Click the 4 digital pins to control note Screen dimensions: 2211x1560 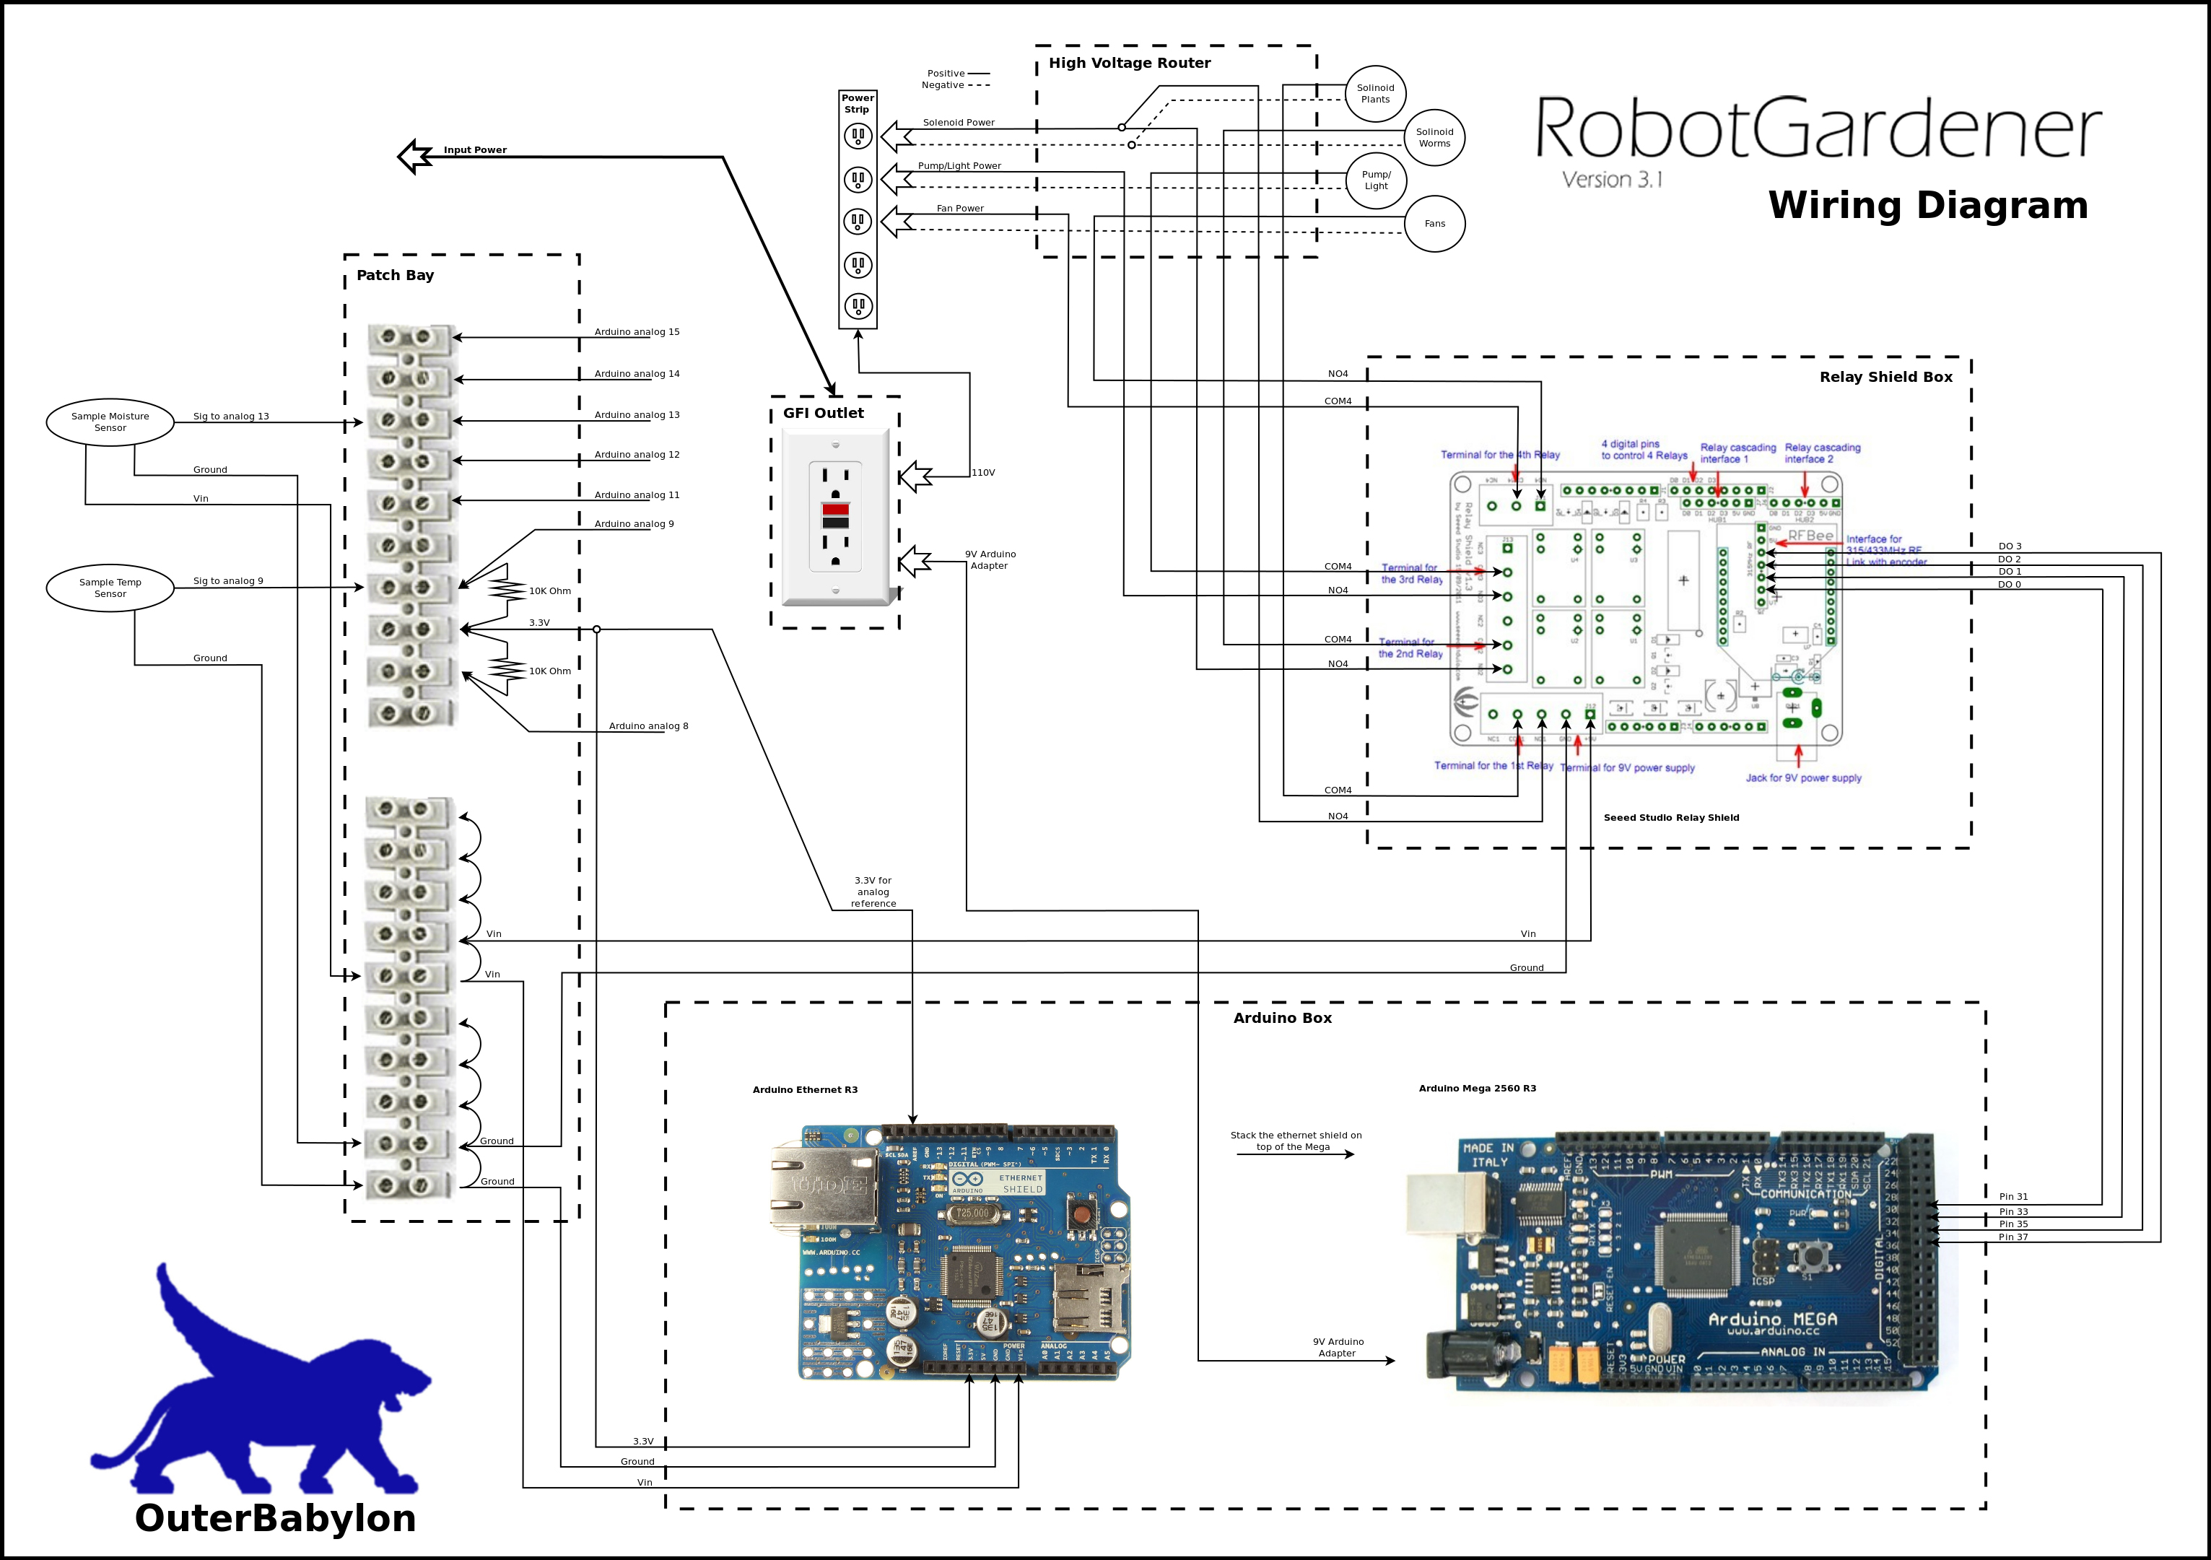(1644, 450)
